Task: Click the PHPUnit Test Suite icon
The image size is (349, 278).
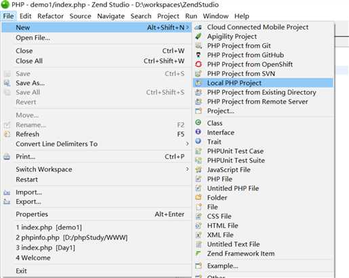Action: click(199, 160)
